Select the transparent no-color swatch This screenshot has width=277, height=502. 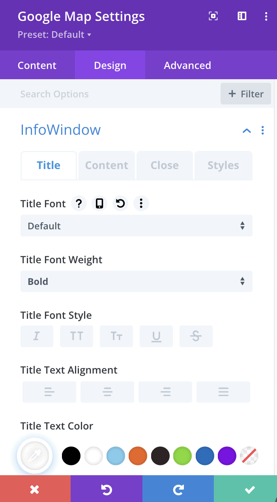click(x=249, y=456)
